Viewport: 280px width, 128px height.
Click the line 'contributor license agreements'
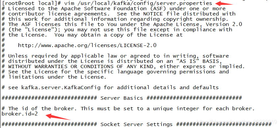[118, 14]
